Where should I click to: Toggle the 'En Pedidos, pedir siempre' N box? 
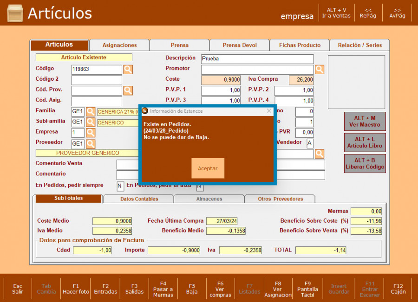120,186
